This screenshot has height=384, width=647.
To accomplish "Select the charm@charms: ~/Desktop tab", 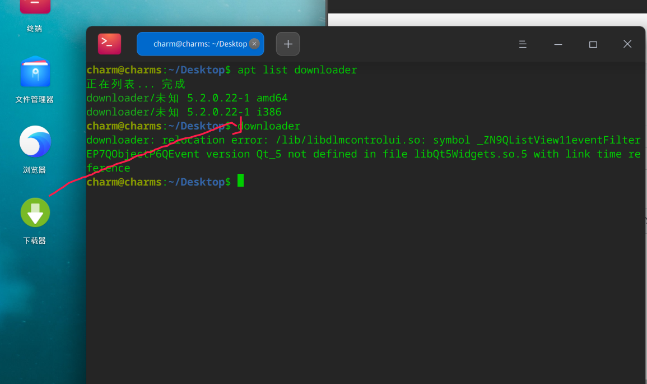I will point(200,44).
